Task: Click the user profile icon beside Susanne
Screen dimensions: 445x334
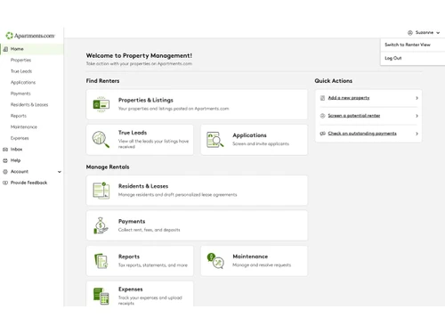Action: (410, 33)
